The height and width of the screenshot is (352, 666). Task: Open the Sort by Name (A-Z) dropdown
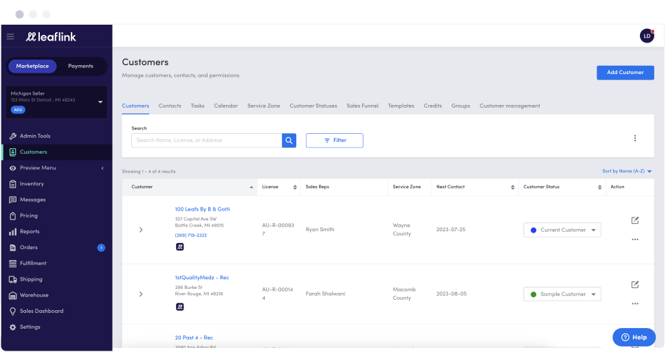(627, 172)
